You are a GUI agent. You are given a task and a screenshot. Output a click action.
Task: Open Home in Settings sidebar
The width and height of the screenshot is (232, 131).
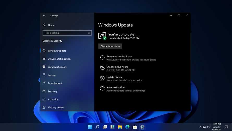click(x=51, y=25)
